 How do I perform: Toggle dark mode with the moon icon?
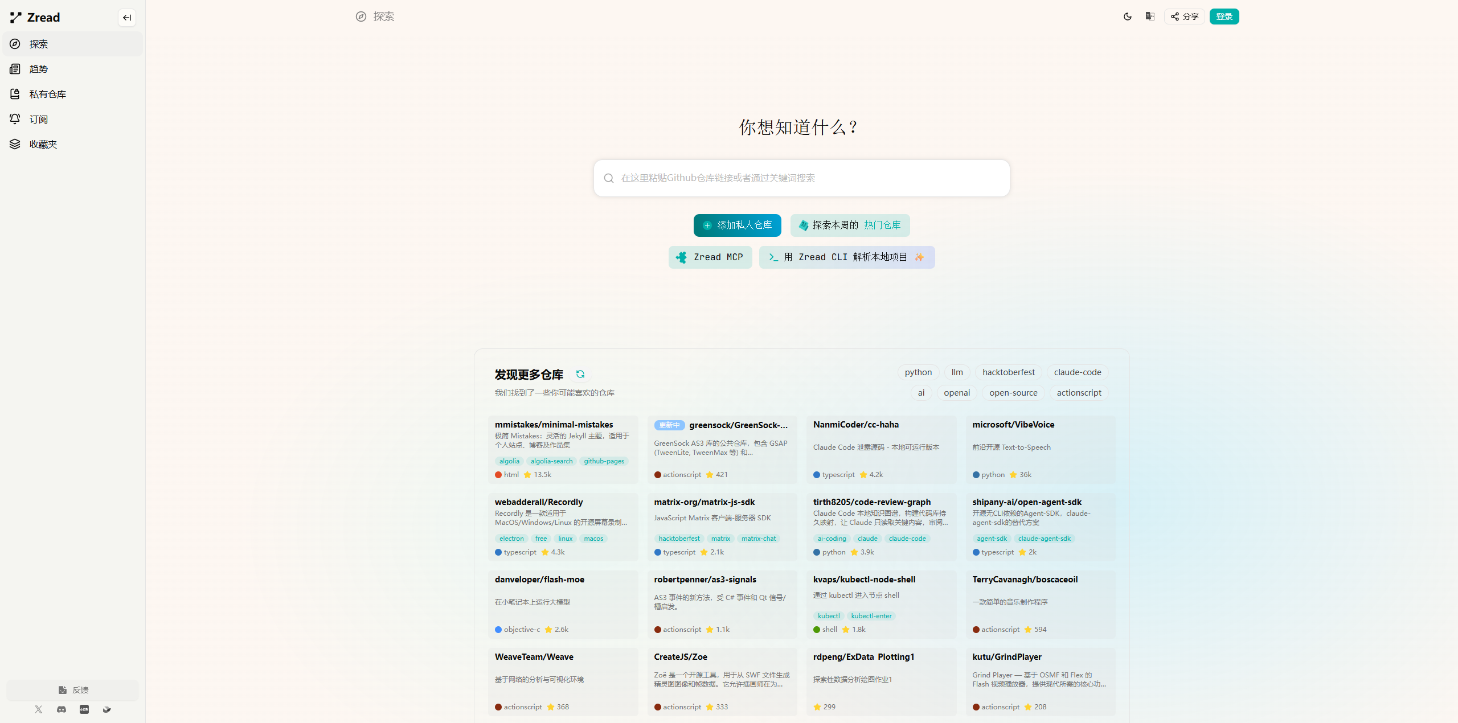[x=1128, y=17]
